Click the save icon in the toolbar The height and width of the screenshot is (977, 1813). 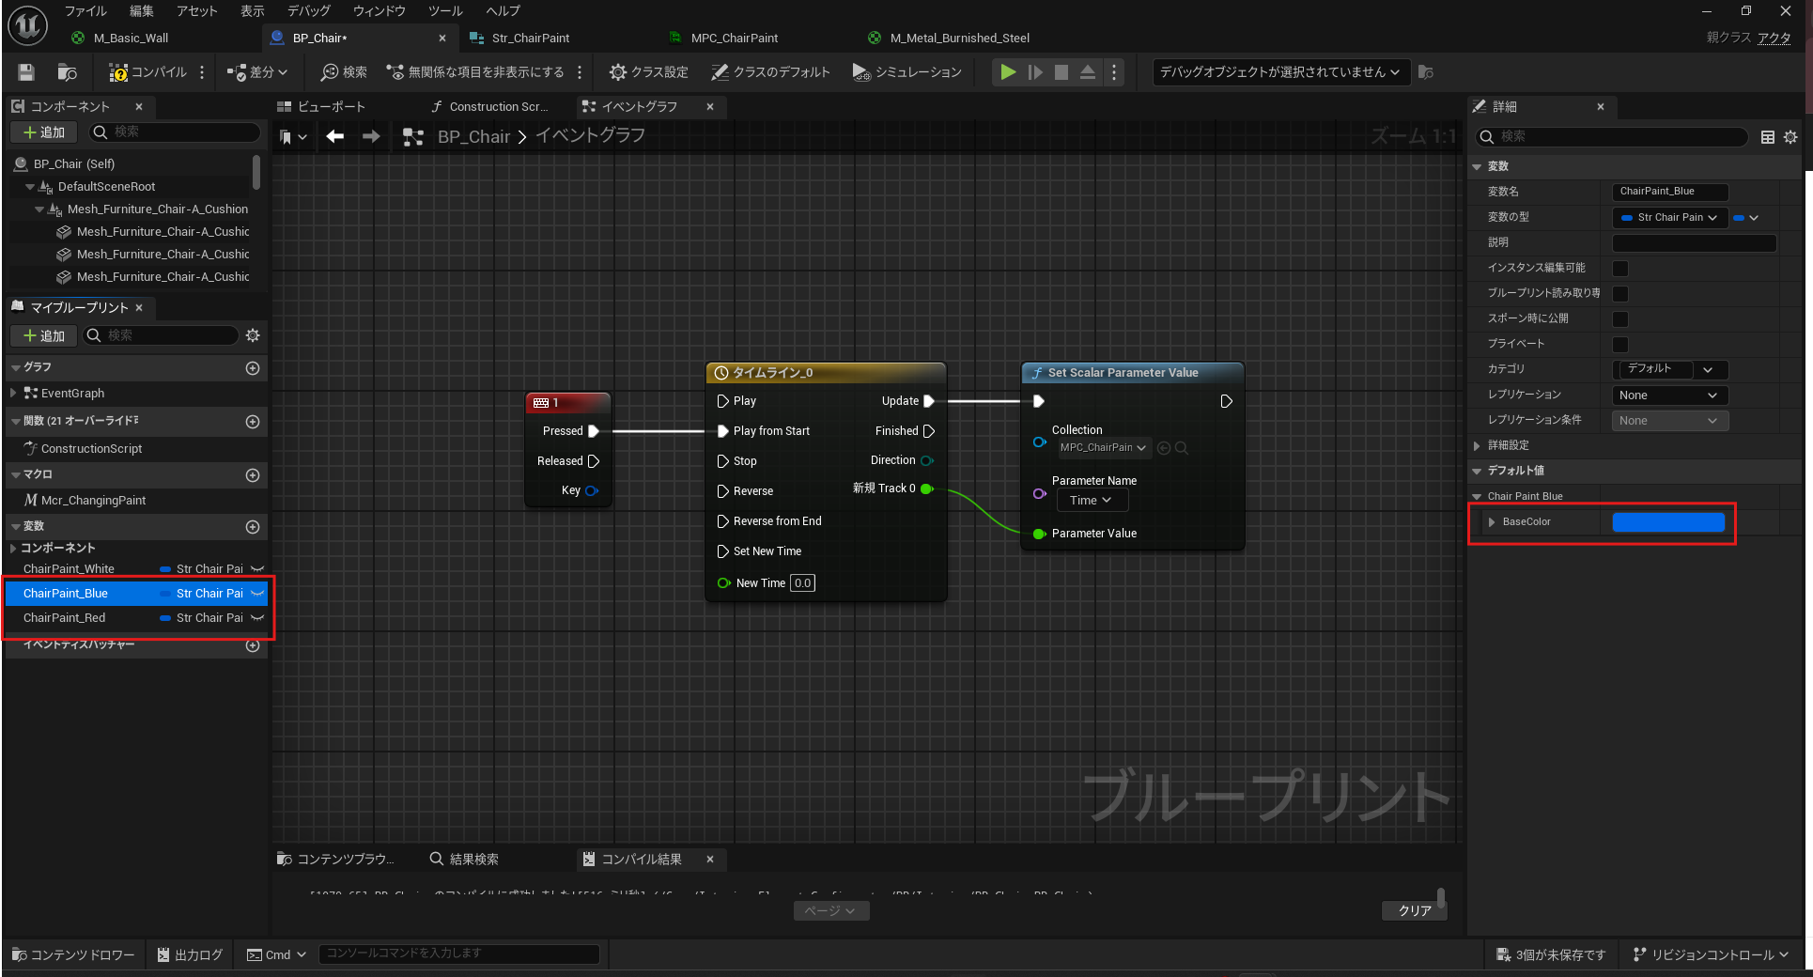[26, 72]
